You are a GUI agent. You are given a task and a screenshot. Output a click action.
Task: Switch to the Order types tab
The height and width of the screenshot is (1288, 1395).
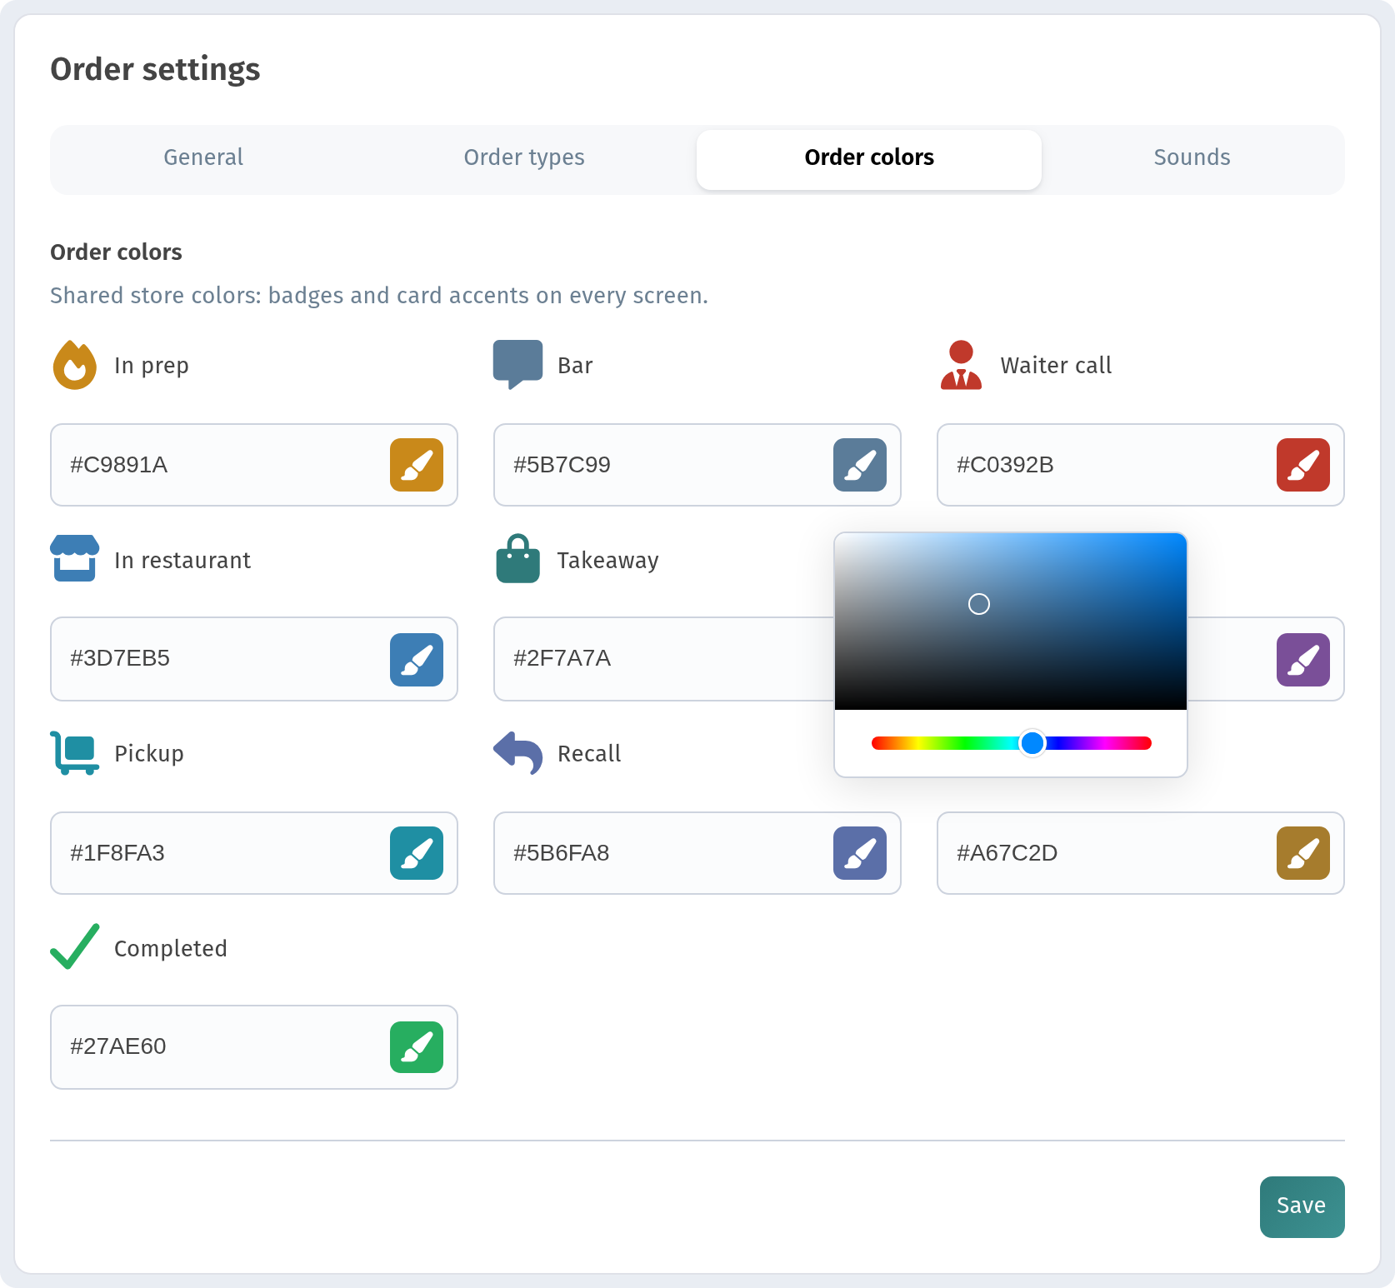[524, 157]
